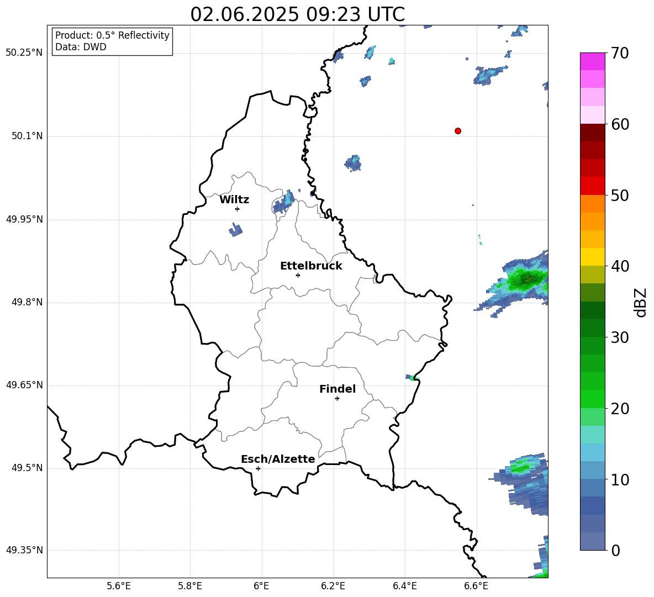Viewport: 654px width, 597px height.
Task: Click the 6.4°E longitude label
Action: pos(404,586)
